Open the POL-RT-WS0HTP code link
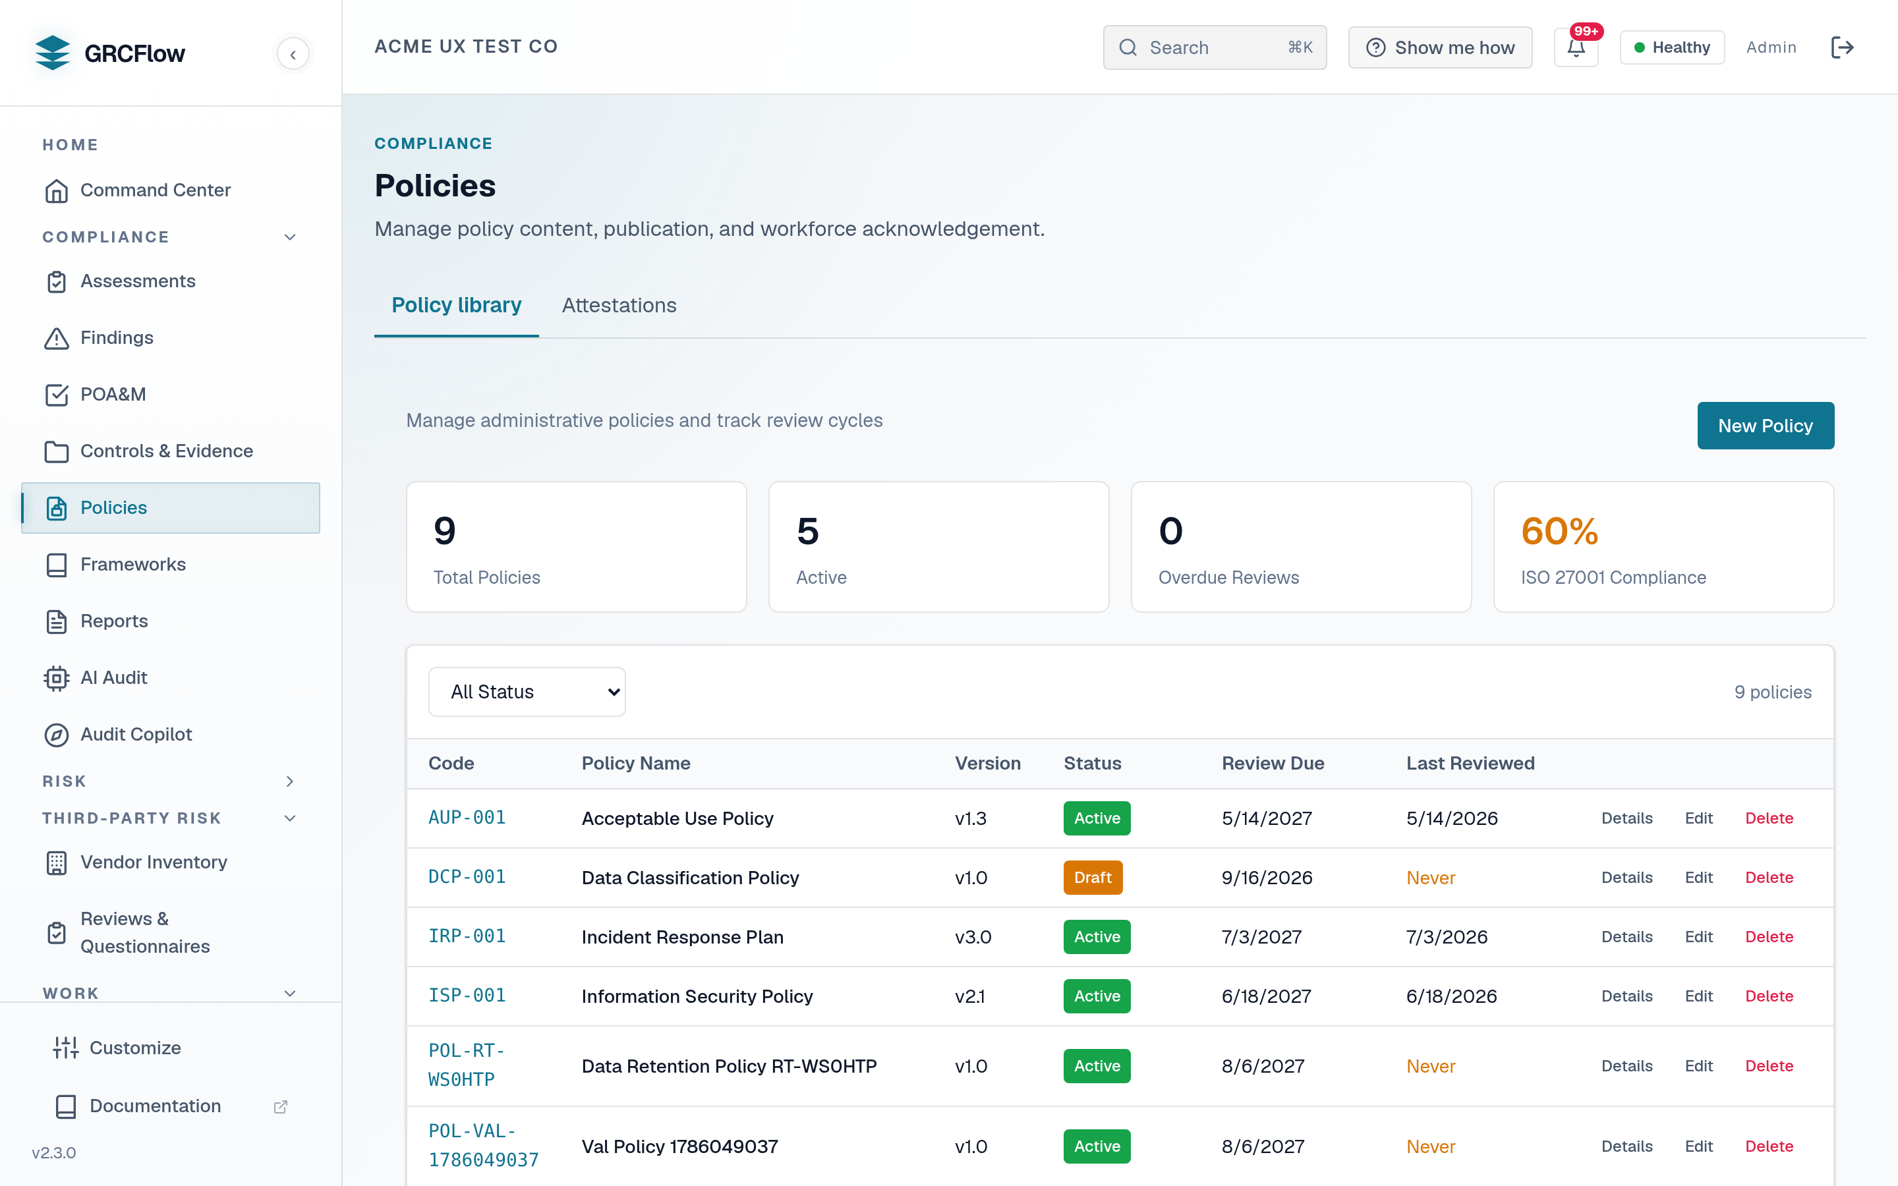Viewport: 1898px width, 1186px height. [467, 1065]
